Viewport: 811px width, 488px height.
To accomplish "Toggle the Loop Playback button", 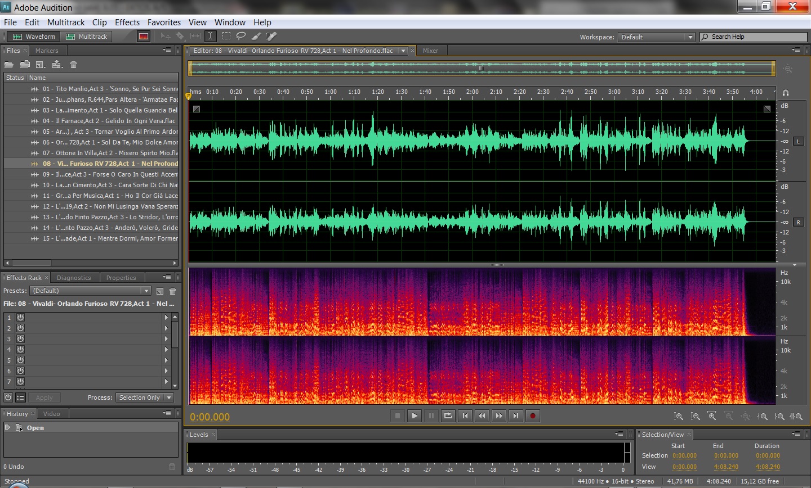I will pyautogui.click(x=448, y=416).
